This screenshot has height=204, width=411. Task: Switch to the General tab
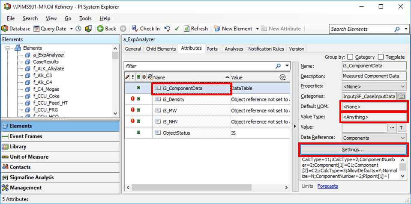133,49
